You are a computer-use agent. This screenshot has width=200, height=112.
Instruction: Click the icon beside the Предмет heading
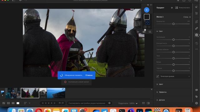tap(172, 8)
